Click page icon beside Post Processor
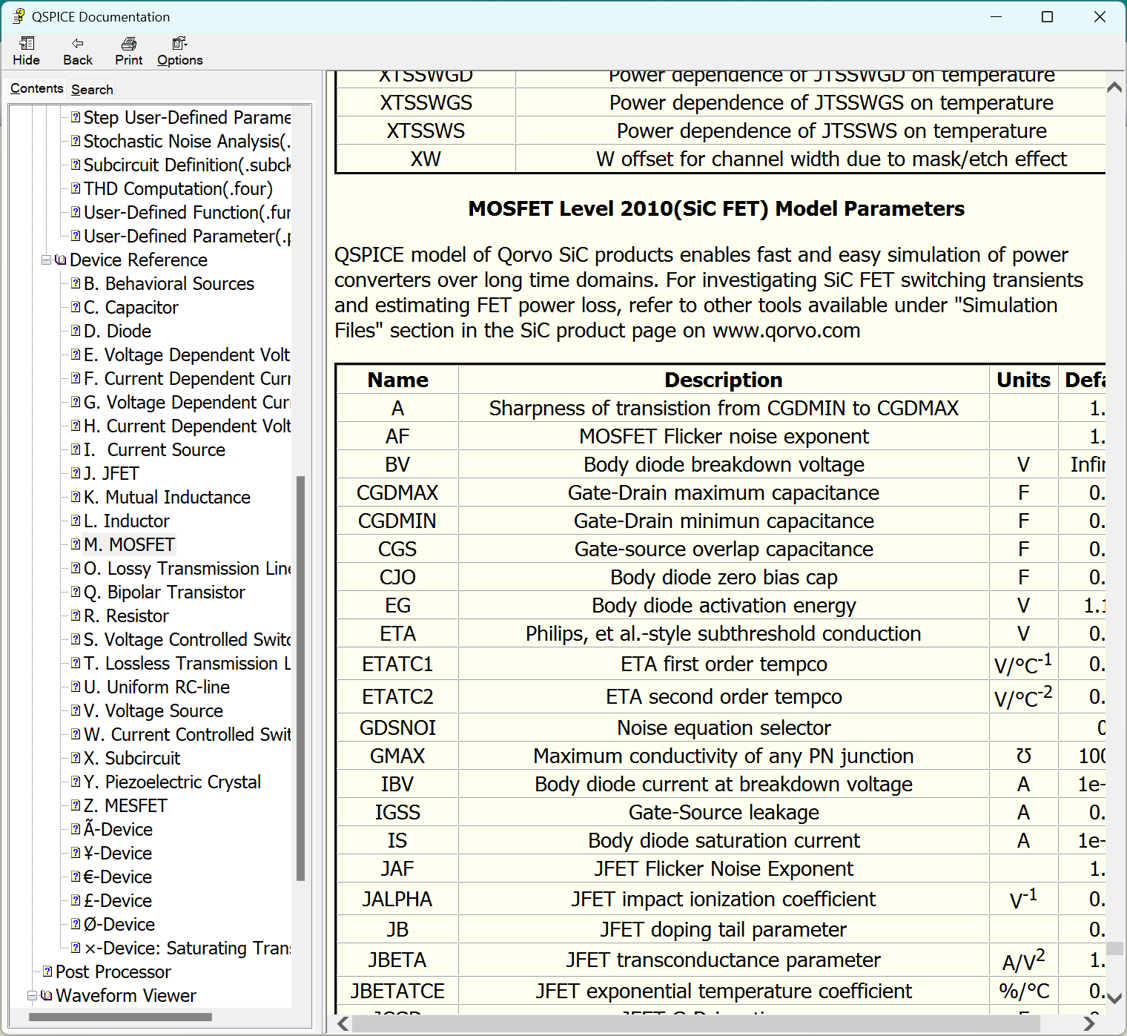Viewport: 1127px width, 1036px height. click(x=47, y=972)
